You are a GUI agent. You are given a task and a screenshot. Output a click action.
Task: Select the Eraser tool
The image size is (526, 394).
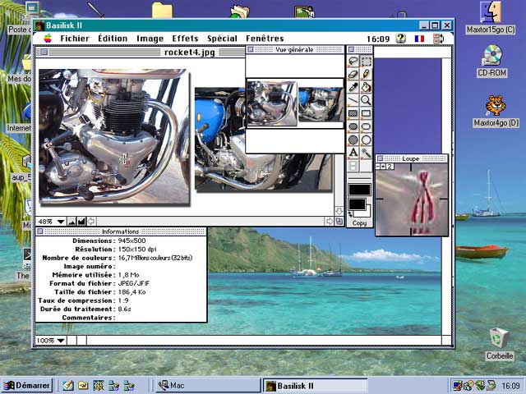coord(353,75)
